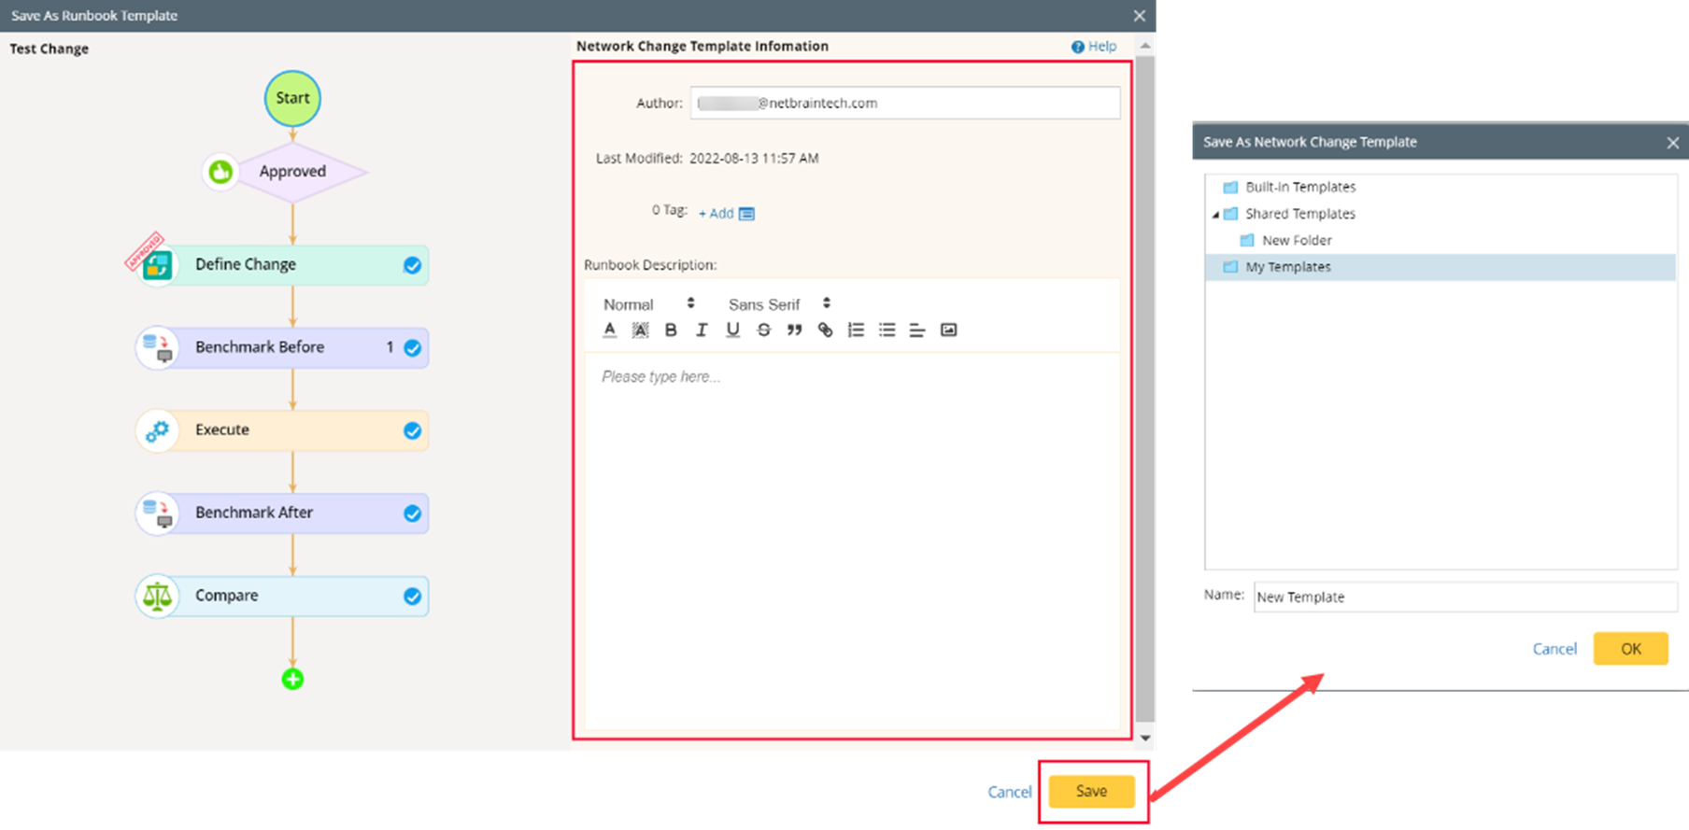Select the Built-in Templates folder
Viewport: 1689px width, 830px height.
[1300, 187]
